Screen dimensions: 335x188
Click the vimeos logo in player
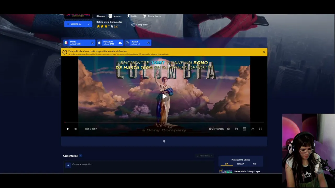coord(216,129)
